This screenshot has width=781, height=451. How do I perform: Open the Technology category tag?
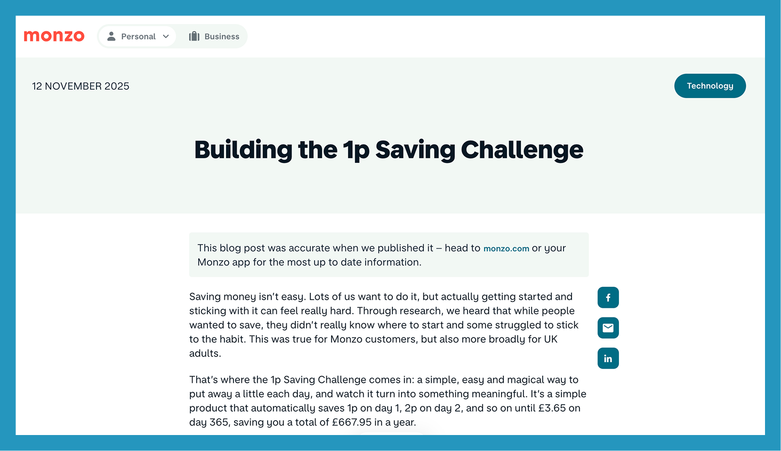pyautogui.click(x=710, y=86)
